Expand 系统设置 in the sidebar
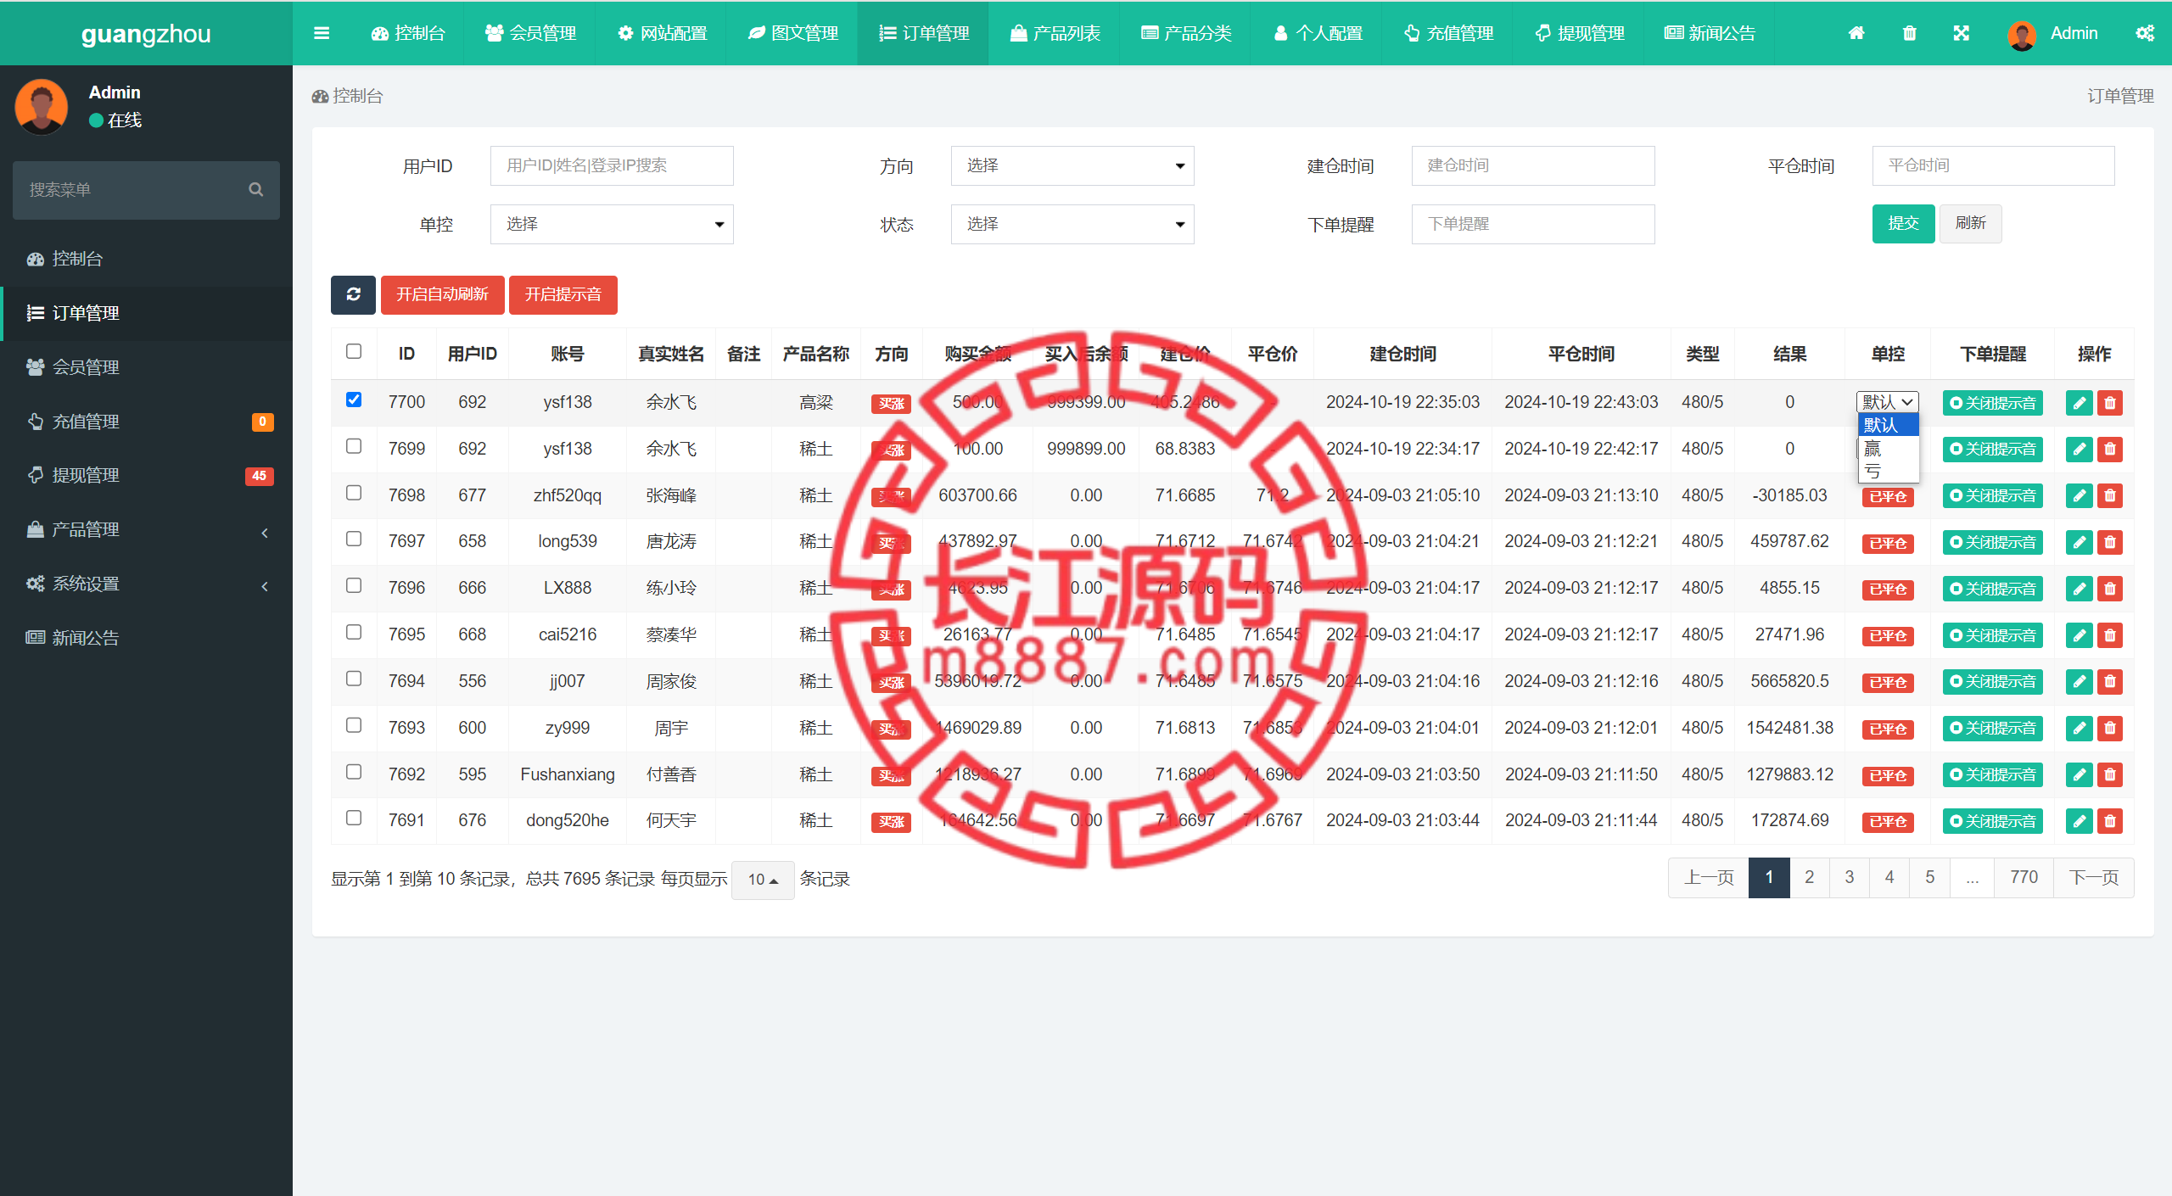2172x1196 pixels. click(146, 584)
